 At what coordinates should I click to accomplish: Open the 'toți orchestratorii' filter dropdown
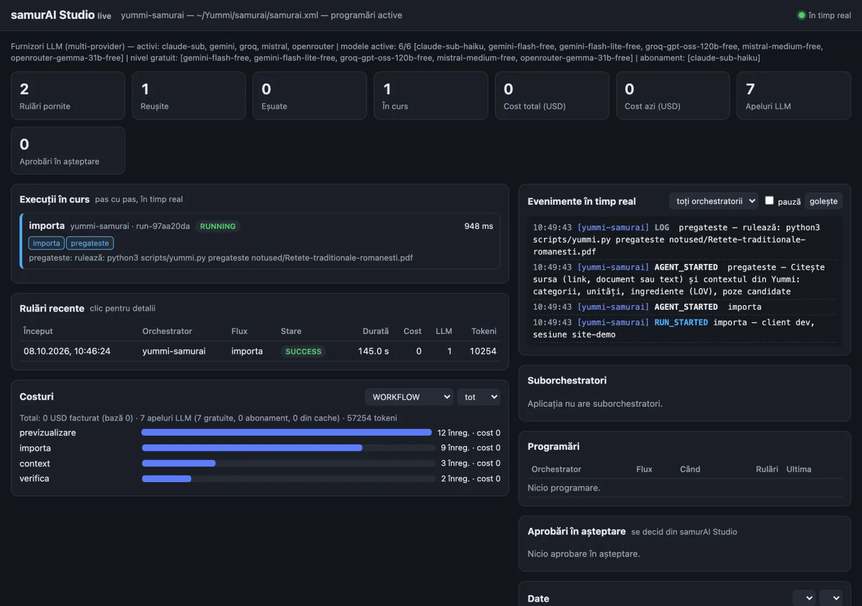(714, 201)
